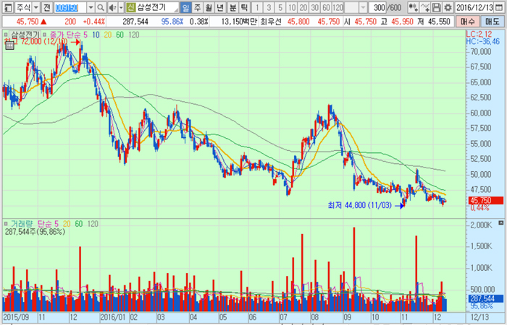
Task: Click the green 신 badge icon
Action: tap(130, 7)
